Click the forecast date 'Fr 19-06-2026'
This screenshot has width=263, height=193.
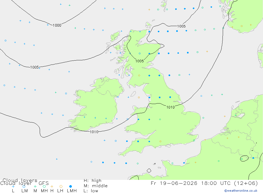pyautogui.click(x=174, y=183)
